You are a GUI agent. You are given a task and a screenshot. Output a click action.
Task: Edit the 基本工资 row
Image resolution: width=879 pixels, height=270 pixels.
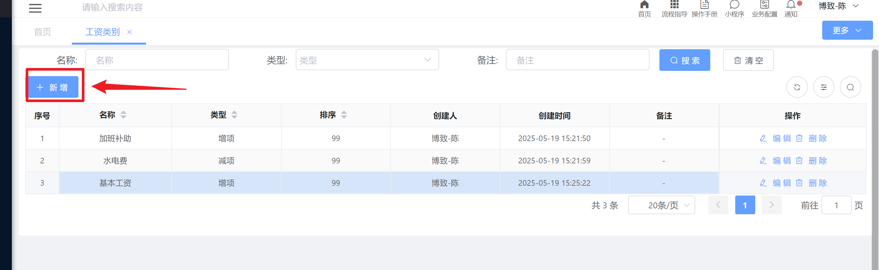(775, 183)
